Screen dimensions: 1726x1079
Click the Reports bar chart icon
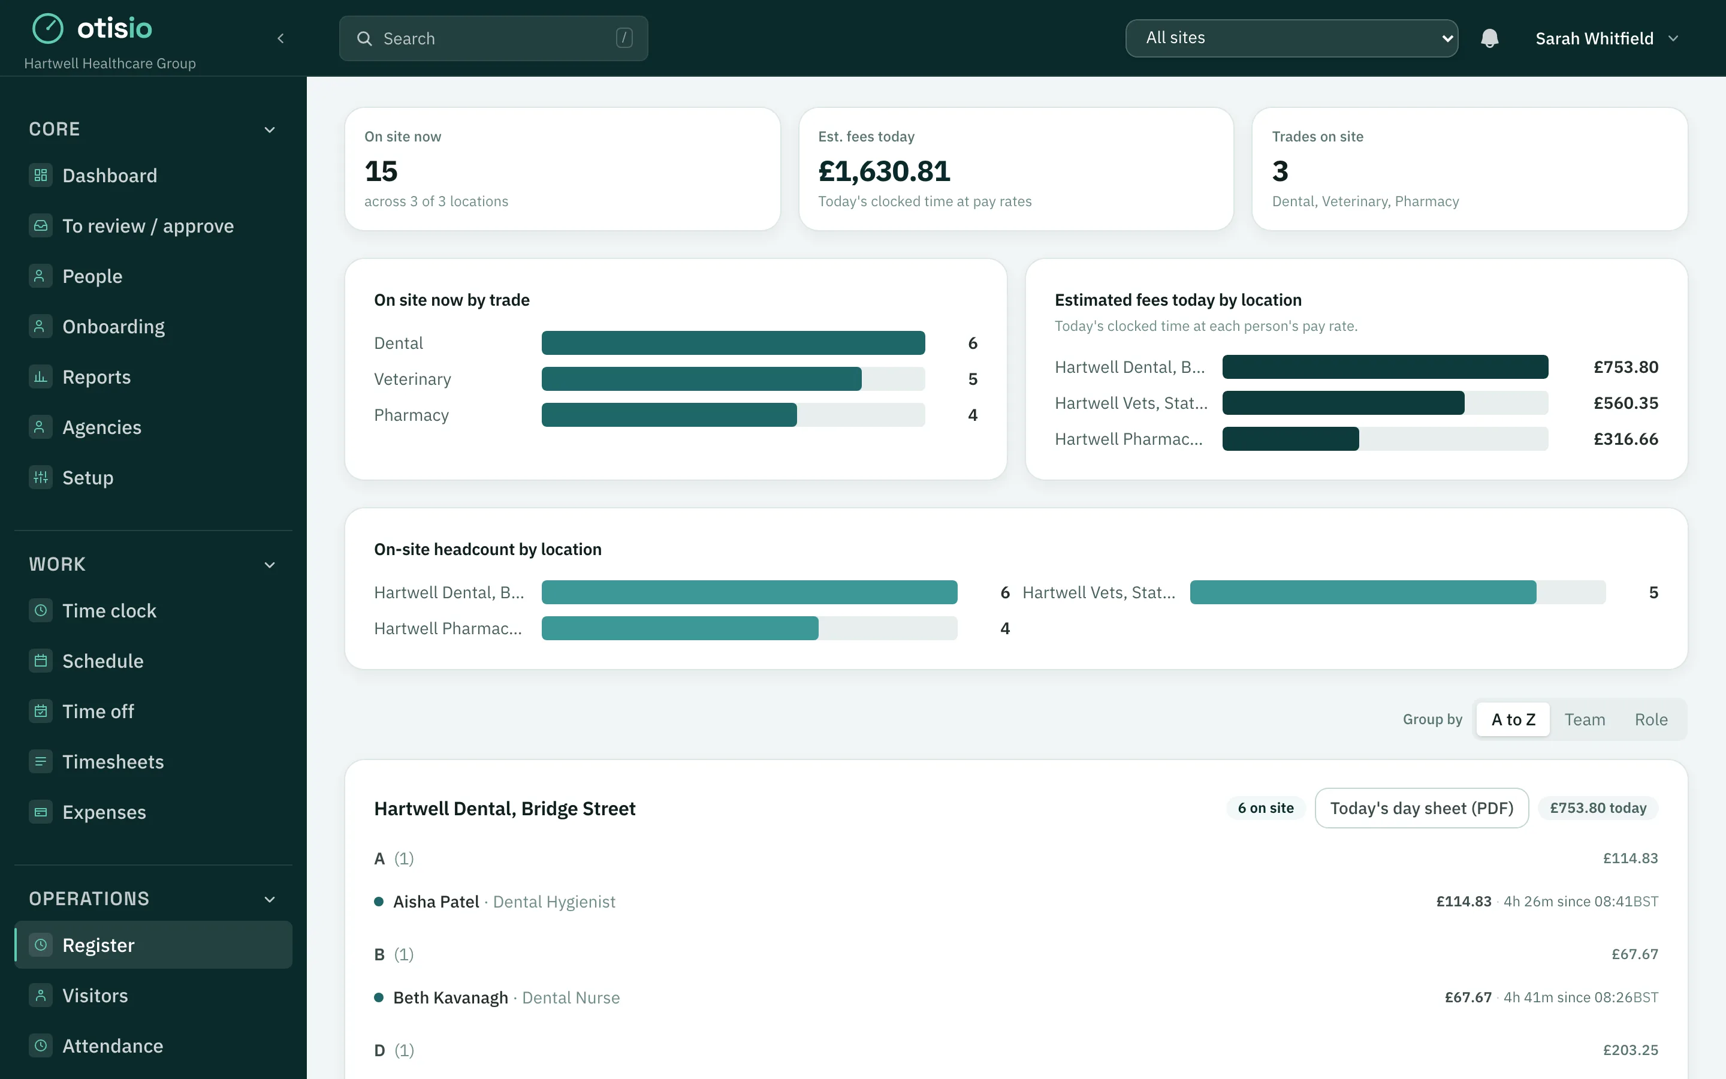[x=41, y=377]
